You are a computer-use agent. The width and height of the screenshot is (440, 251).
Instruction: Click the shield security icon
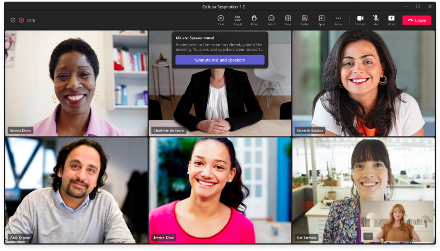[13, 20]
